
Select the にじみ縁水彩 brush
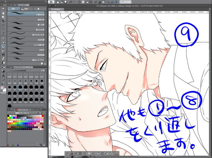point(26,44)
